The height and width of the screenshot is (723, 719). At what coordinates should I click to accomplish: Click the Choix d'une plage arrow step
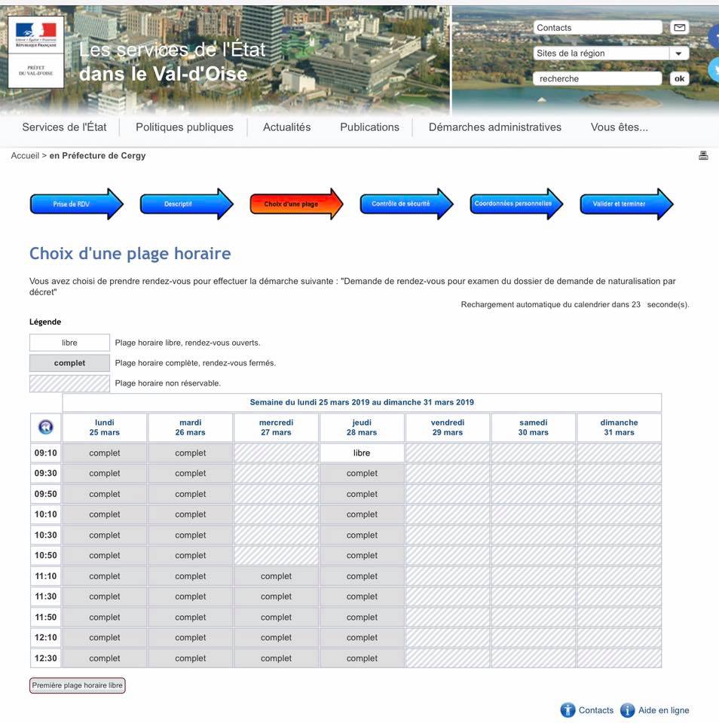click(x=296, y=204)
